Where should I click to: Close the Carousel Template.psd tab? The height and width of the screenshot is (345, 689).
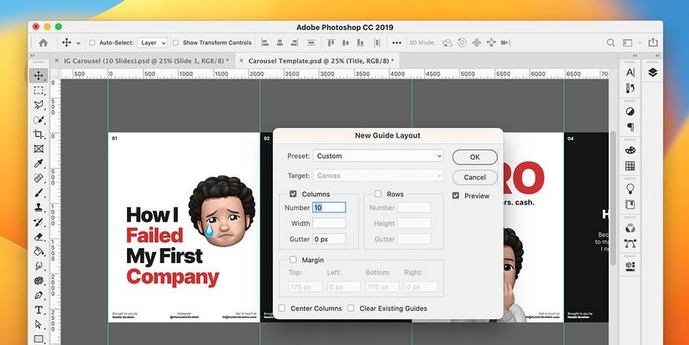241,61
